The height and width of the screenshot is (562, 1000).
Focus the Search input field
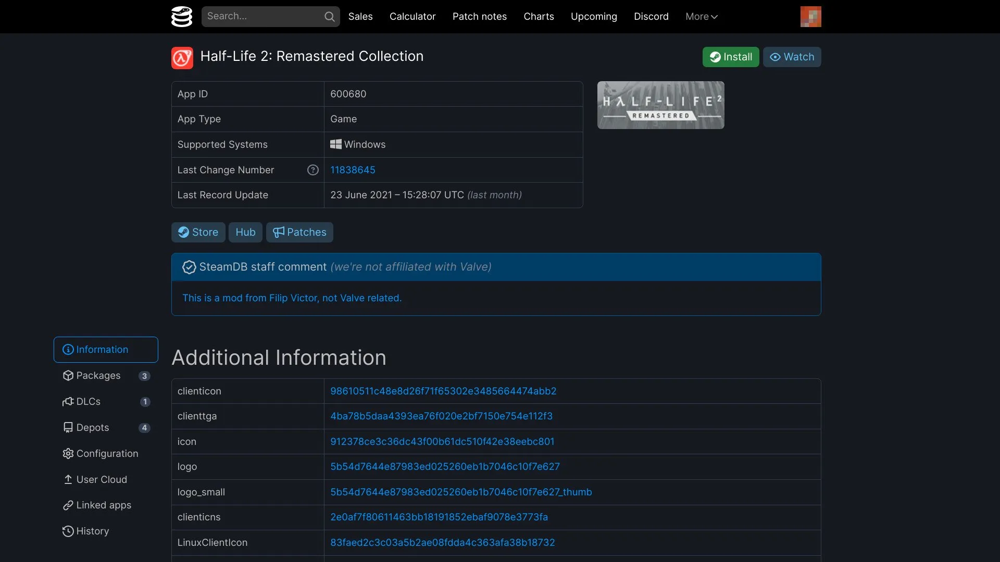263,17
